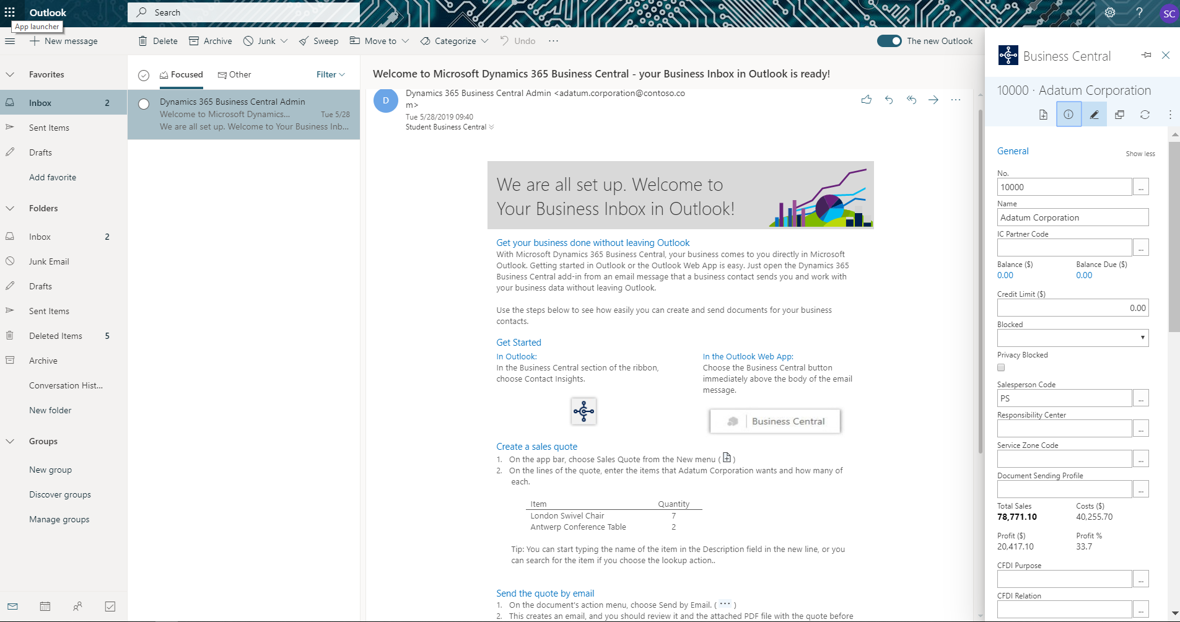
Task: Click the edit pencil icon in Business Central
Action: [x=1095, y=115]
